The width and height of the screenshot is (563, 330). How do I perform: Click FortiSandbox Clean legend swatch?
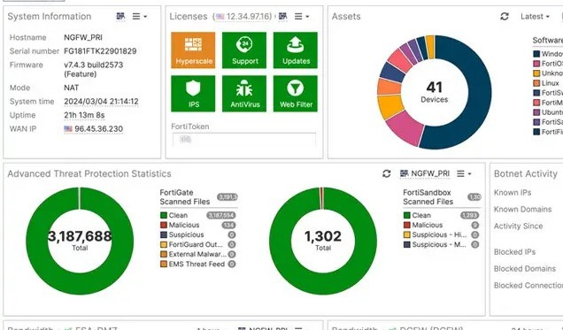tap(407, 215)
